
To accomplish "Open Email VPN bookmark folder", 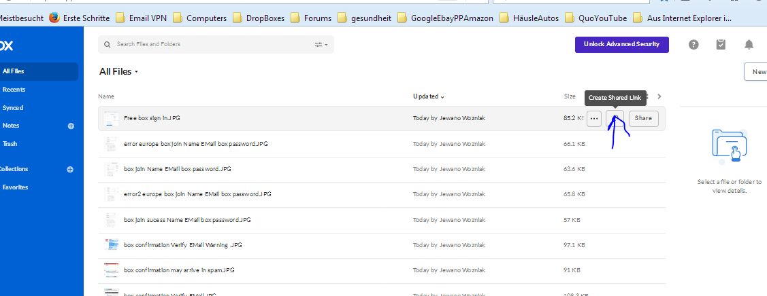I will (142, 18).
